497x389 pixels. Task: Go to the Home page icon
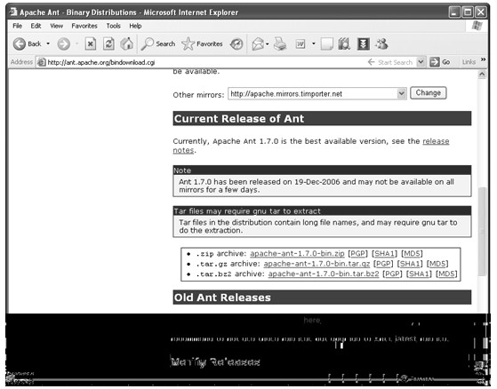[x=127, y=44]
